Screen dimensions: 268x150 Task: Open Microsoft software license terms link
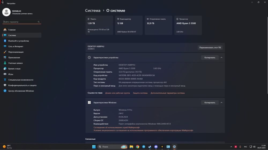[x=143, y=131]
